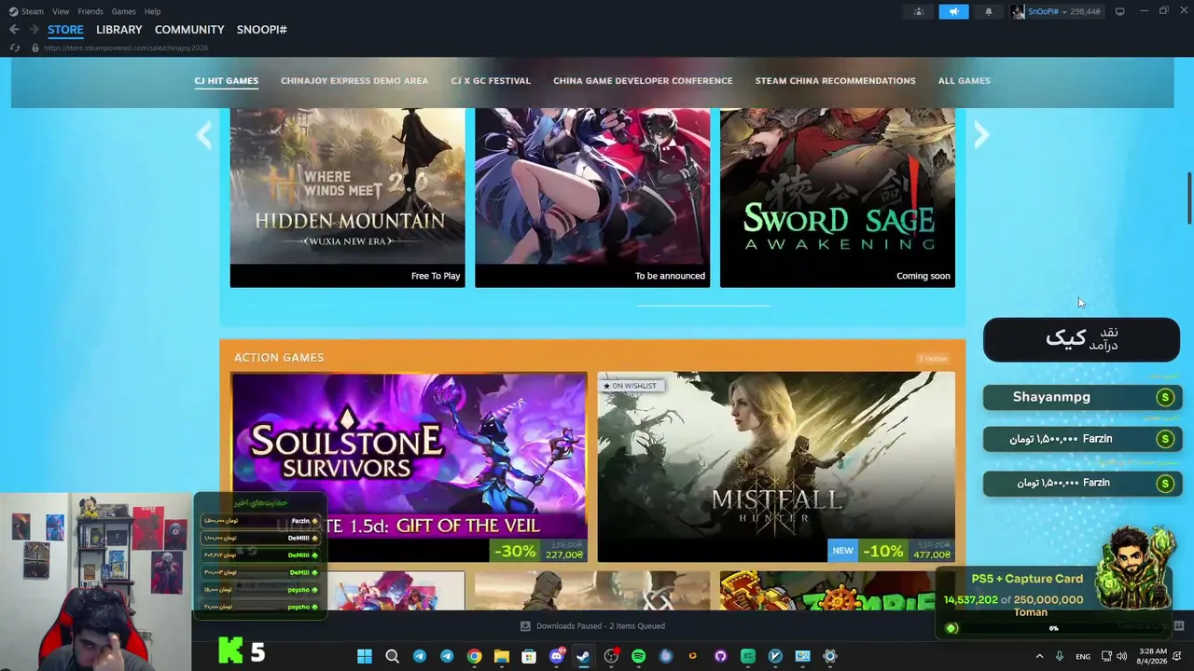This screenshot has width=1194, height=671.
Task: Click the Shayanmpg donation overlay entry
Action: 1082,397
